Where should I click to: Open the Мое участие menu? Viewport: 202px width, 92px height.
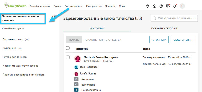pyautogui.click(x=94, y=6)
